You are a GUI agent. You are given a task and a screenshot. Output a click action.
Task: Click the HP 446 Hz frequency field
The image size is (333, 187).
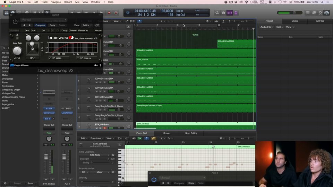coord(59,58)
